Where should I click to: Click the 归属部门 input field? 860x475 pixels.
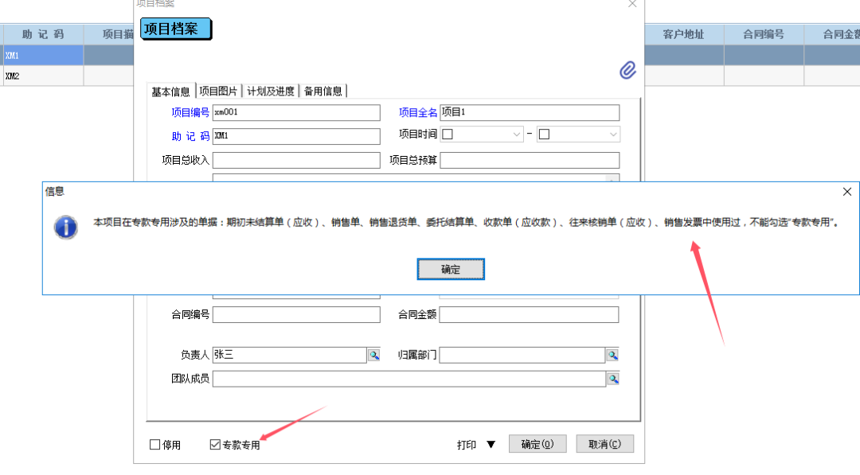[522, 355]
